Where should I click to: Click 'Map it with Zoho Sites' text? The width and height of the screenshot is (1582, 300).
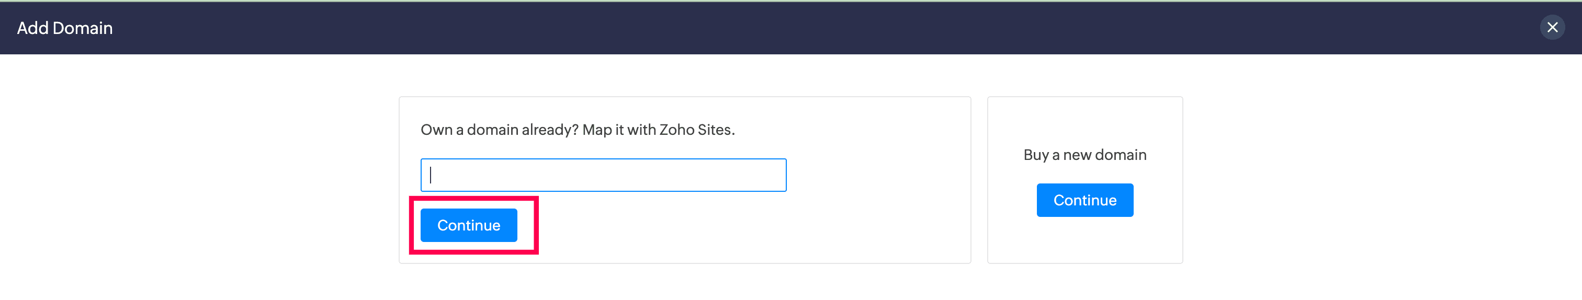click(658, 130)
